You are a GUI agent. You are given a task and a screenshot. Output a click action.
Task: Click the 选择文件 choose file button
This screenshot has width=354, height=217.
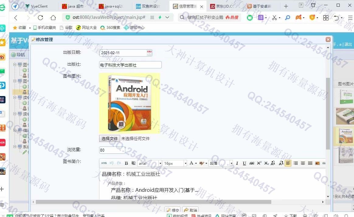(x=109, y=139)
